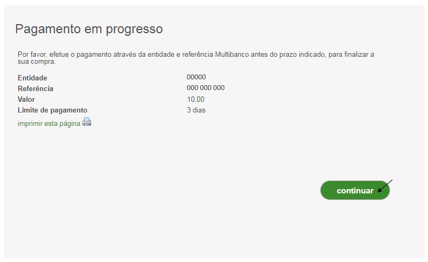Select the entity value 00000

196,77
